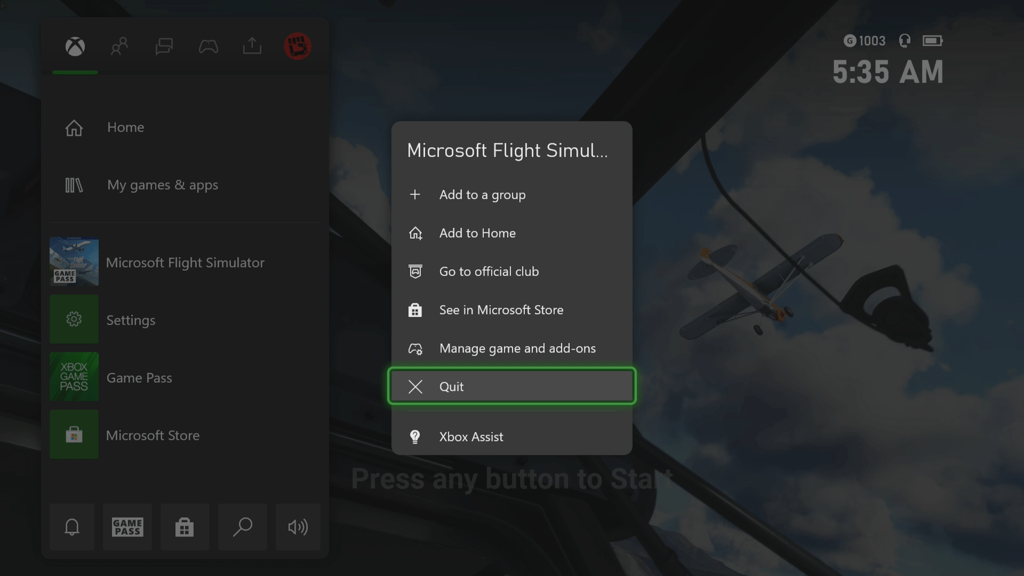
Task: Select the volume speaker icon
Action: tap(298, 527)
